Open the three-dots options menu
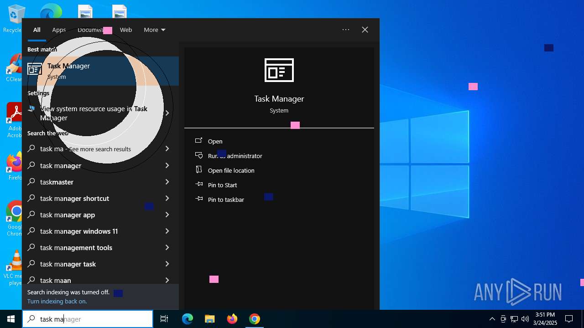Viewport: 584px width, 328px height. pos(346,30)
